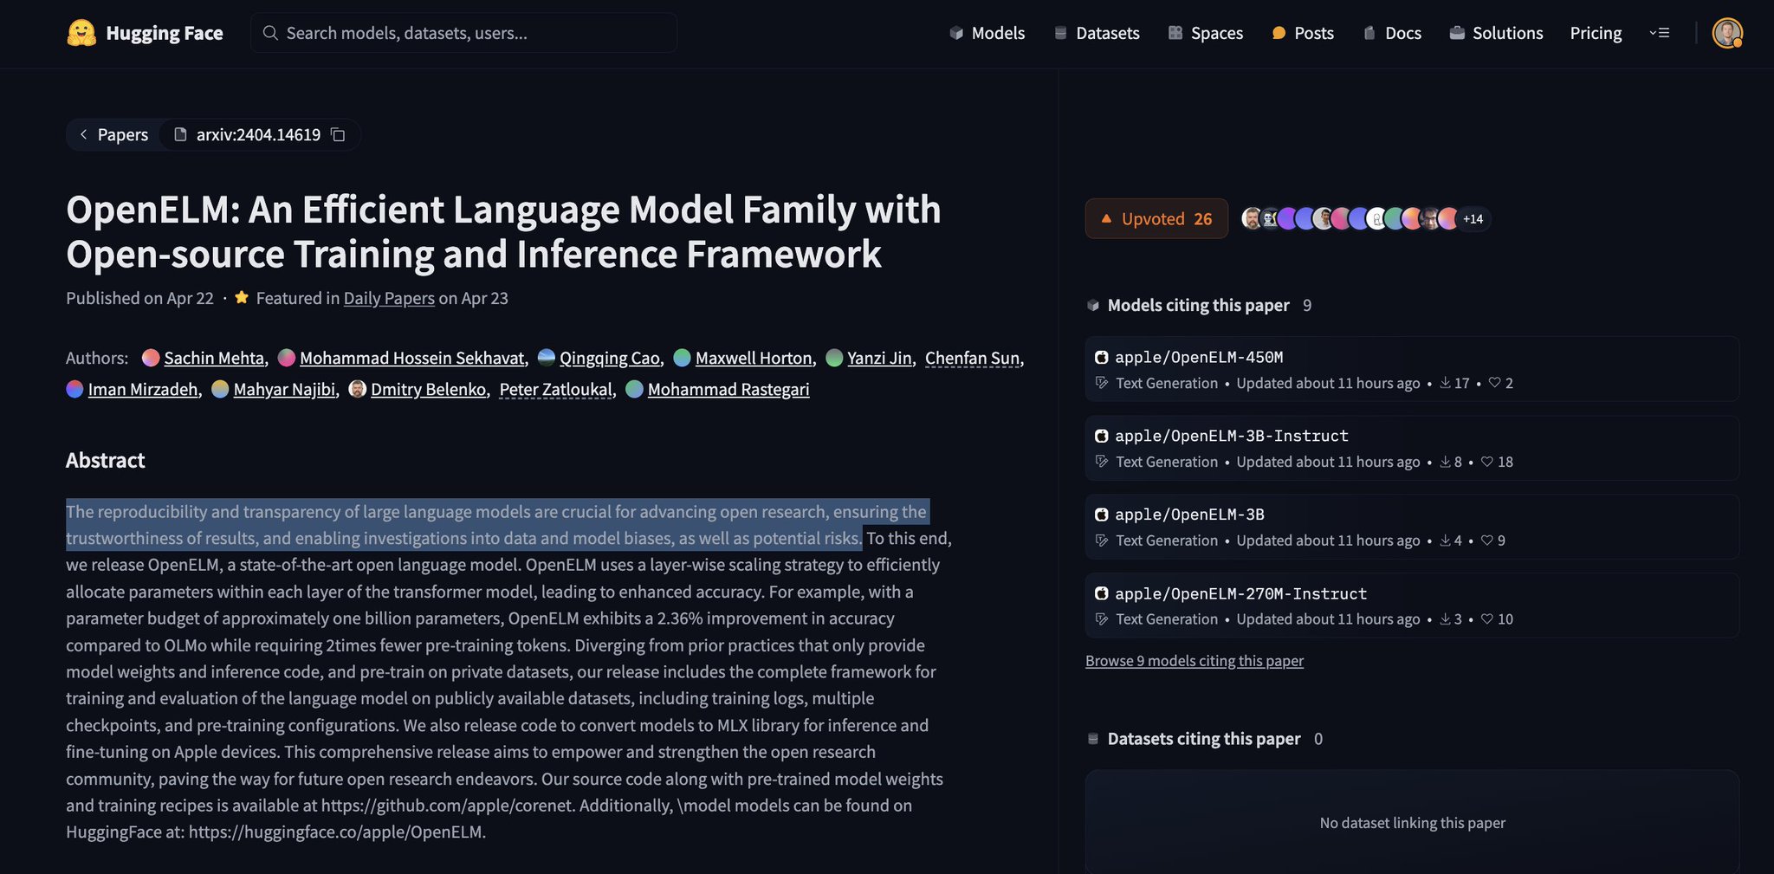Image resolution: width=1774 pixels, height=874 pixels.
Task: Click the "No dataset linking this paper" text
Action: (1412, 823)
